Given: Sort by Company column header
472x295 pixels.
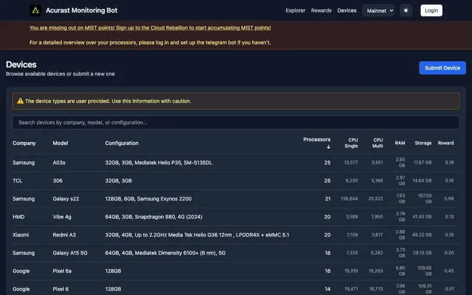Looking at the screenshot, I should [24, 143].
